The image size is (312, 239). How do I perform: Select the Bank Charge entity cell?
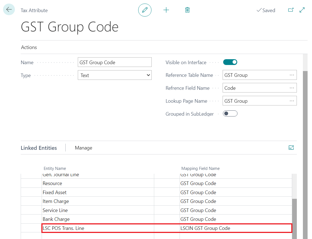(x=56, y=219)
